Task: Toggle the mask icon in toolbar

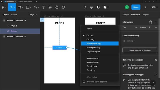Action: (98, 7)
